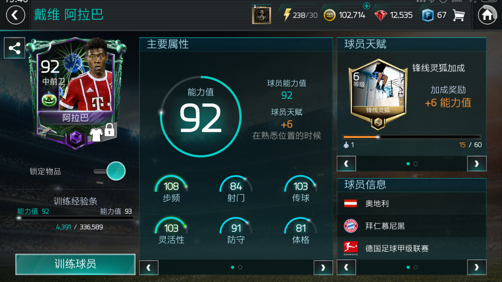Tap the green plus above coins
Viewport: 502px width, 282px height.
367,6
